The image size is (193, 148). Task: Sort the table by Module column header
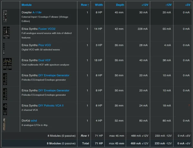[26, 5]
